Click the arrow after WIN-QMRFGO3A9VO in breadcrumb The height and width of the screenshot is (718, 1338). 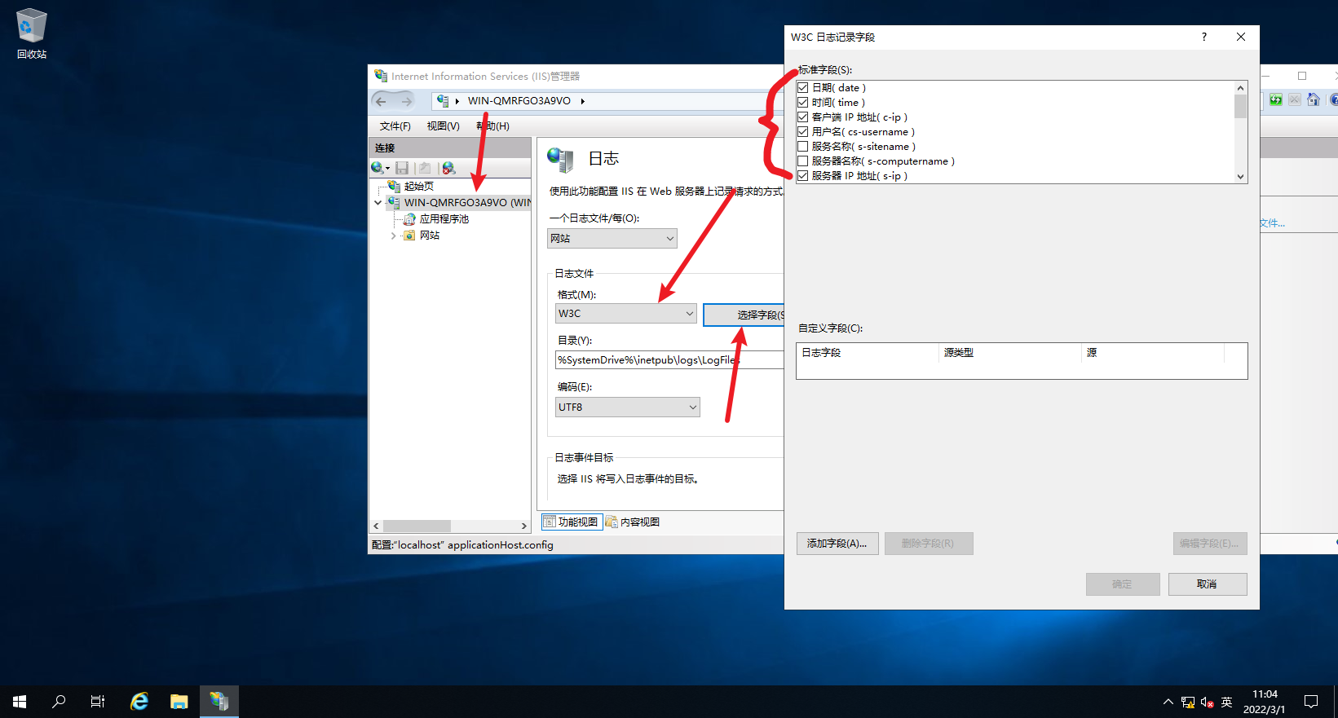[583, 101]
